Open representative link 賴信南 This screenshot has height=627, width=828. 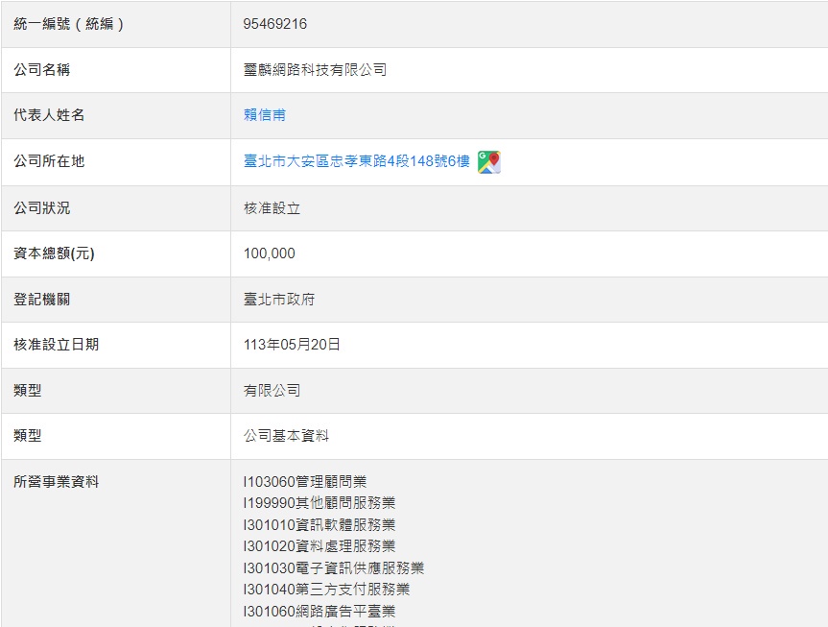pos(265,115)
